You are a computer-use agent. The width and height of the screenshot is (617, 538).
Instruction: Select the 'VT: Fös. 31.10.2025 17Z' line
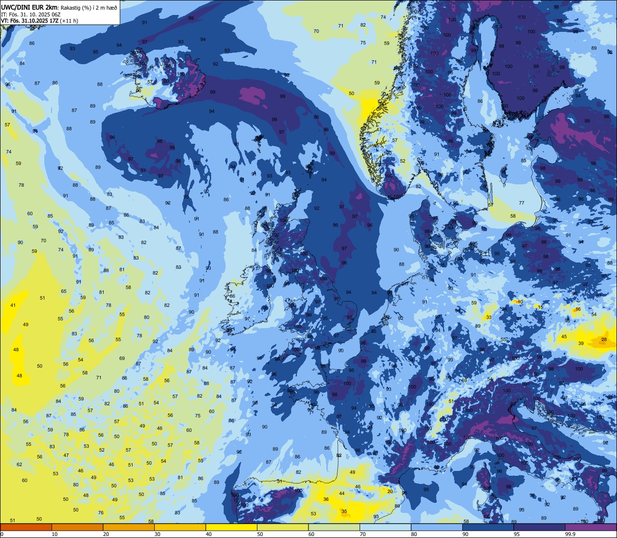coord(29,21)
